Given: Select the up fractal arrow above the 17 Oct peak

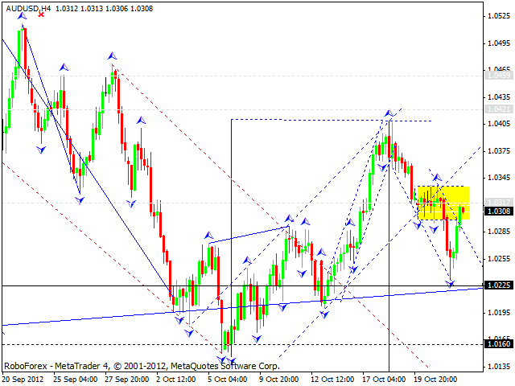Looking at the screenshot, I should tap(389, 113).
